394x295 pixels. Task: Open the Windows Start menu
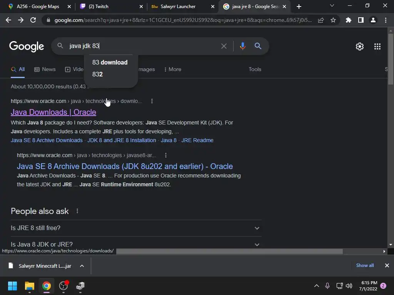[x=12, y=286]
